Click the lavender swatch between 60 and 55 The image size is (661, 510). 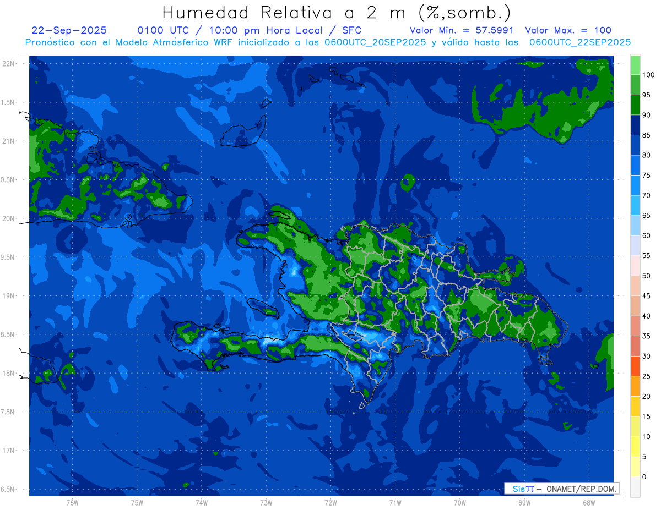tap(635, 245)
